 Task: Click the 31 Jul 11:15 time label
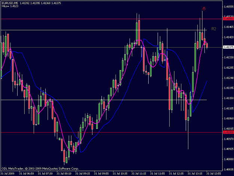pyautogui.click(x=139, y=173)
